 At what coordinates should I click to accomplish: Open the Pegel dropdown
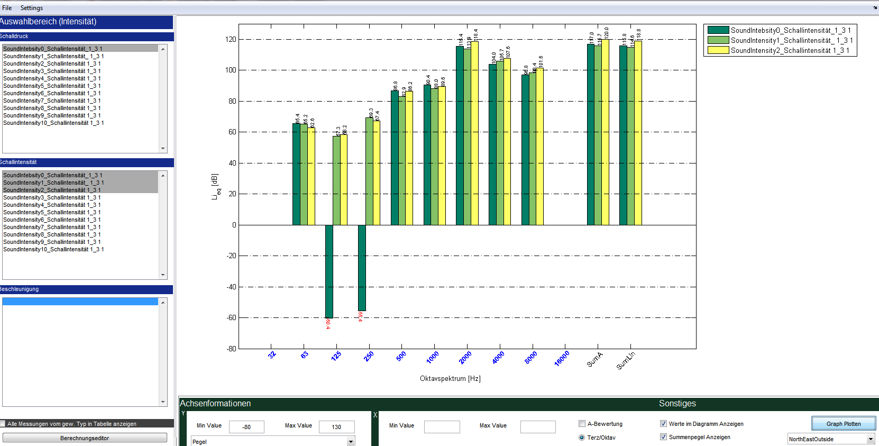coord(350,441)
